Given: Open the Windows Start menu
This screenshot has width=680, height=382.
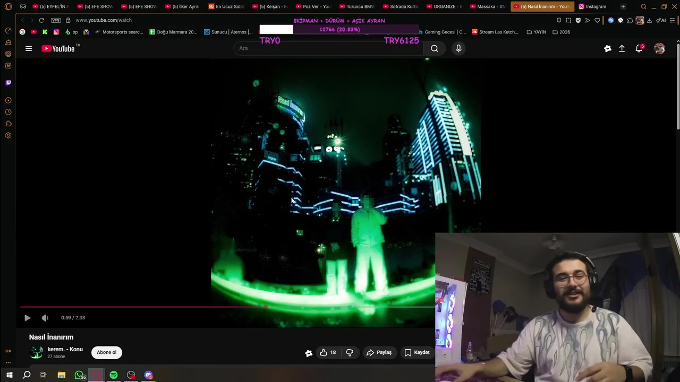Looking at the screenshot, I should coord(9,375).
